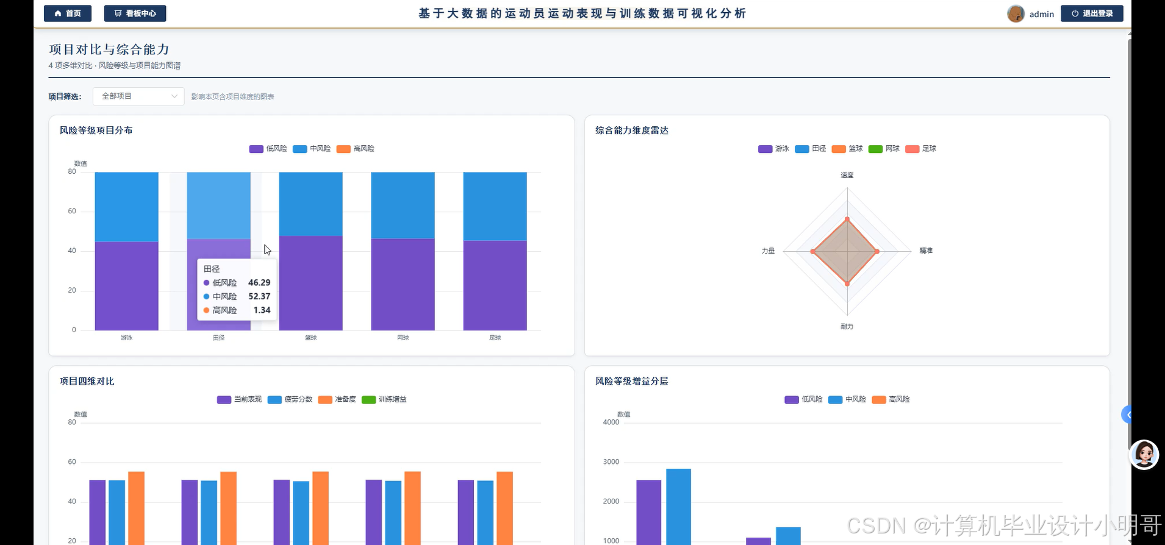Click the purple low-risk segment of 篮球 bar
This screenshot has width=1165, height=545.
[311, 283]
